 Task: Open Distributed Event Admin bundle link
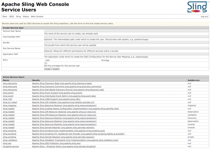click(64, 96)
